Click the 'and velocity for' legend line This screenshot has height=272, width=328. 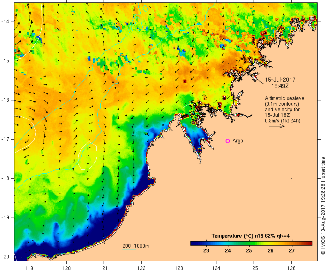click(x=282, y=110)
